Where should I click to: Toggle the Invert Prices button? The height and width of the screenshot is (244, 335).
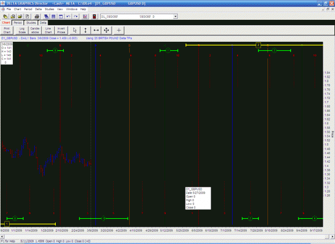pos(61,30)
